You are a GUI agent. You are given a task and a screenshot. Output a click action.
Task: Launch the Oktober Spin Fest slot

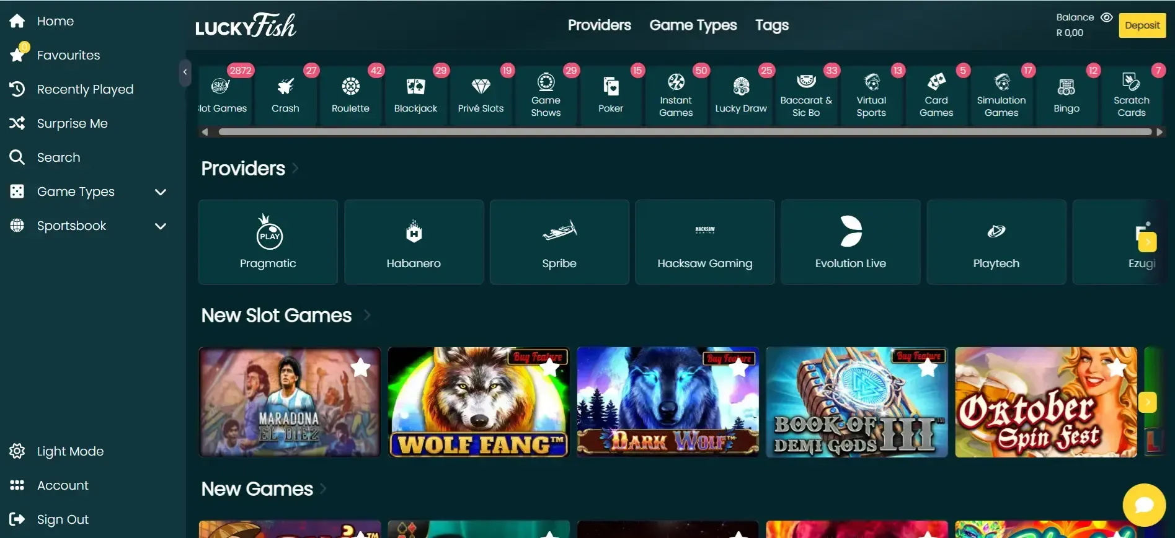point(1046,402)
